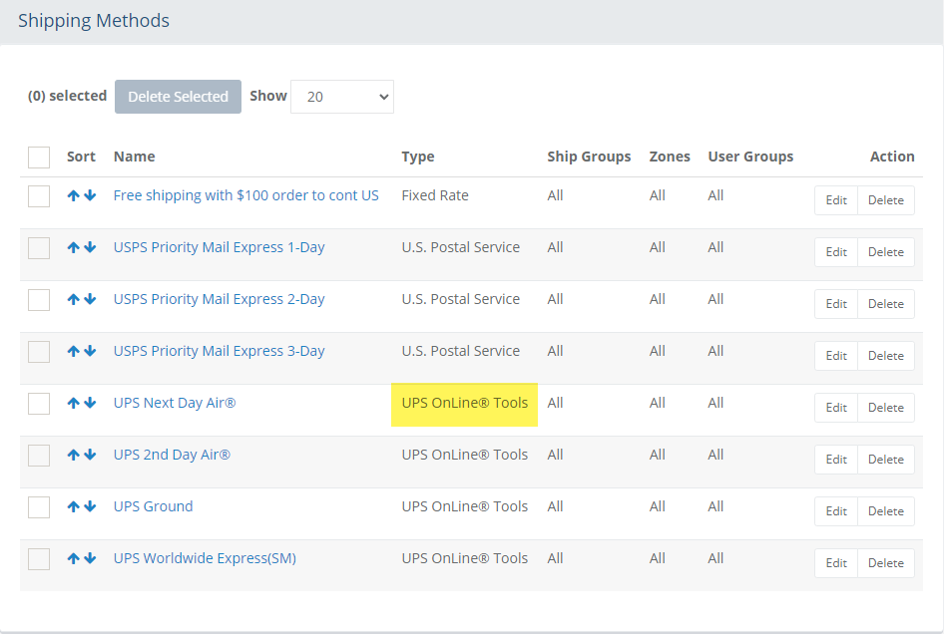This screenshot has width=944, height=634.
Task: Select checkbox for Free shipping row
Action: [x=39, y=196]
